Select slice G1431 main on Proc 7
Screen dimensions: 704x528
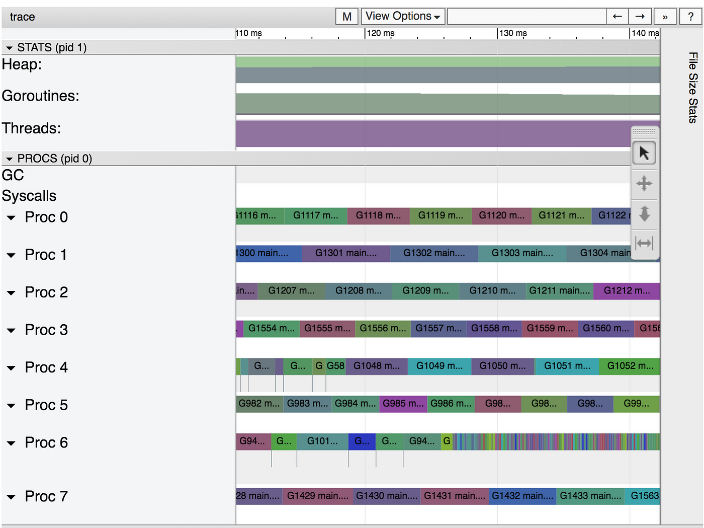[455, 496]
